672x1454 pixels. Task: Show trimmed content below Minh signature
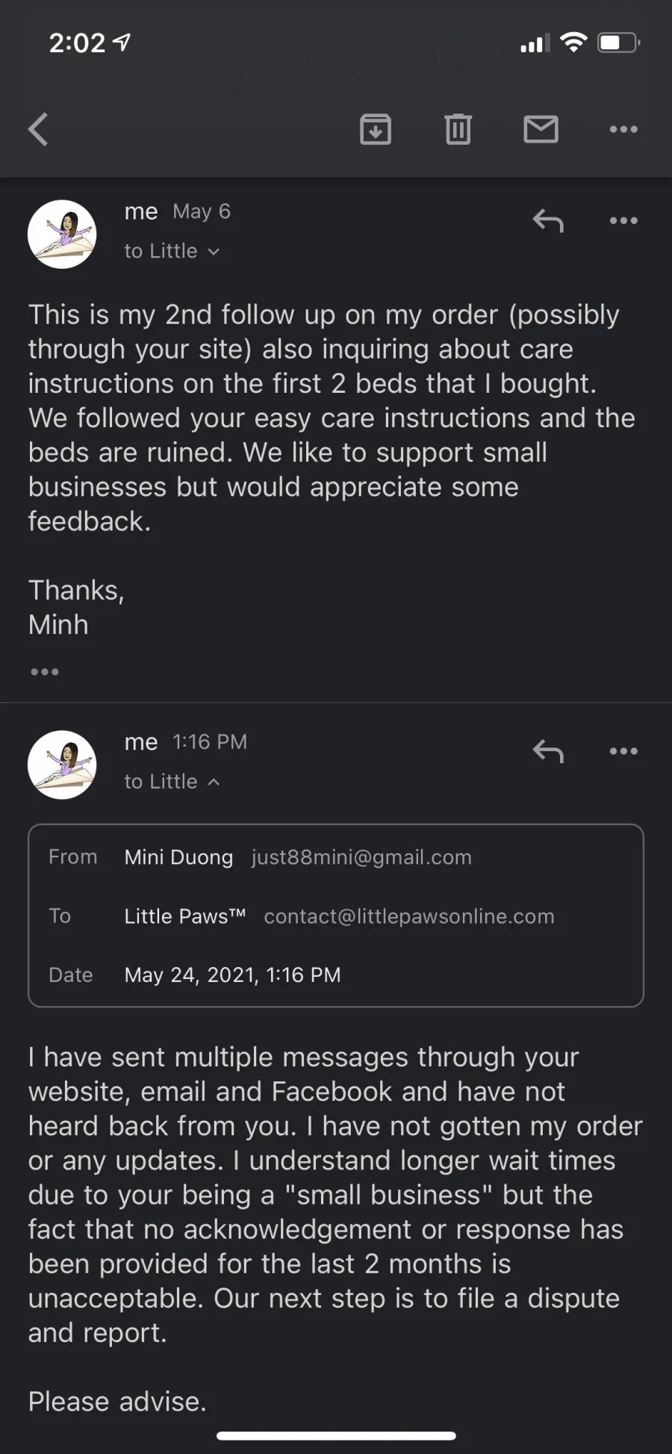tap(45, 671)
